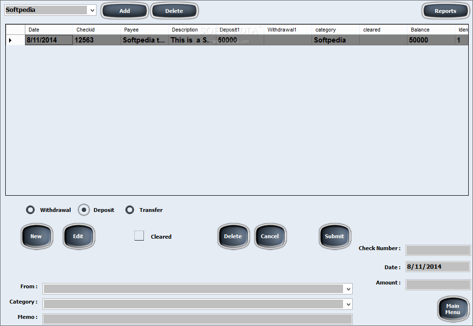The height and width of the screenshot is (326, 473).
Task: Click the New transaction button
Action: tap(36, 236)
